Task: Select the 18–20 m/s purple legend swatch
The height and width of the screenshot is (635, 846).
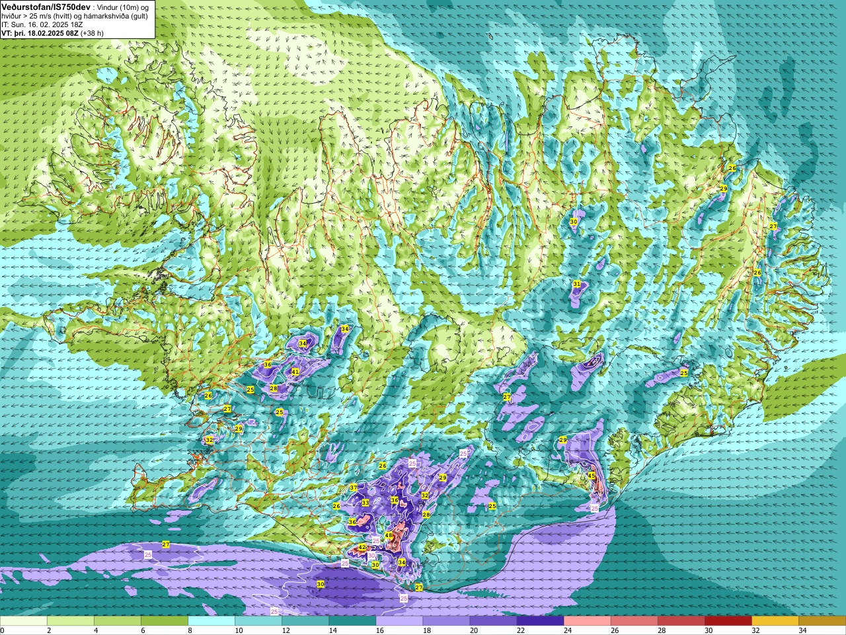Action: pos(446,621)
